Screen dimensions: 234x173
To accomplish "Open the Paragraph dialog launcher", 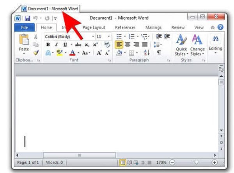I will click(x=168, y=60).
